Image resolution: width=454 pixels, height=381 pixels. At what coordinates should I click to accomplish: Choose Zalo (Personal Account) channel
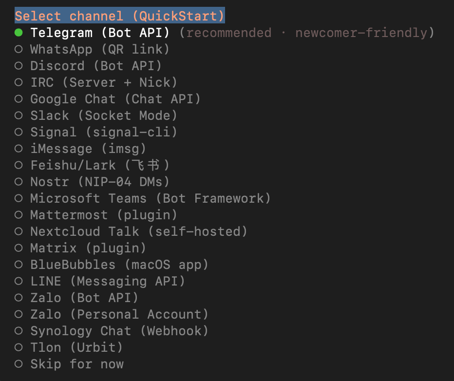click(119, 314)
